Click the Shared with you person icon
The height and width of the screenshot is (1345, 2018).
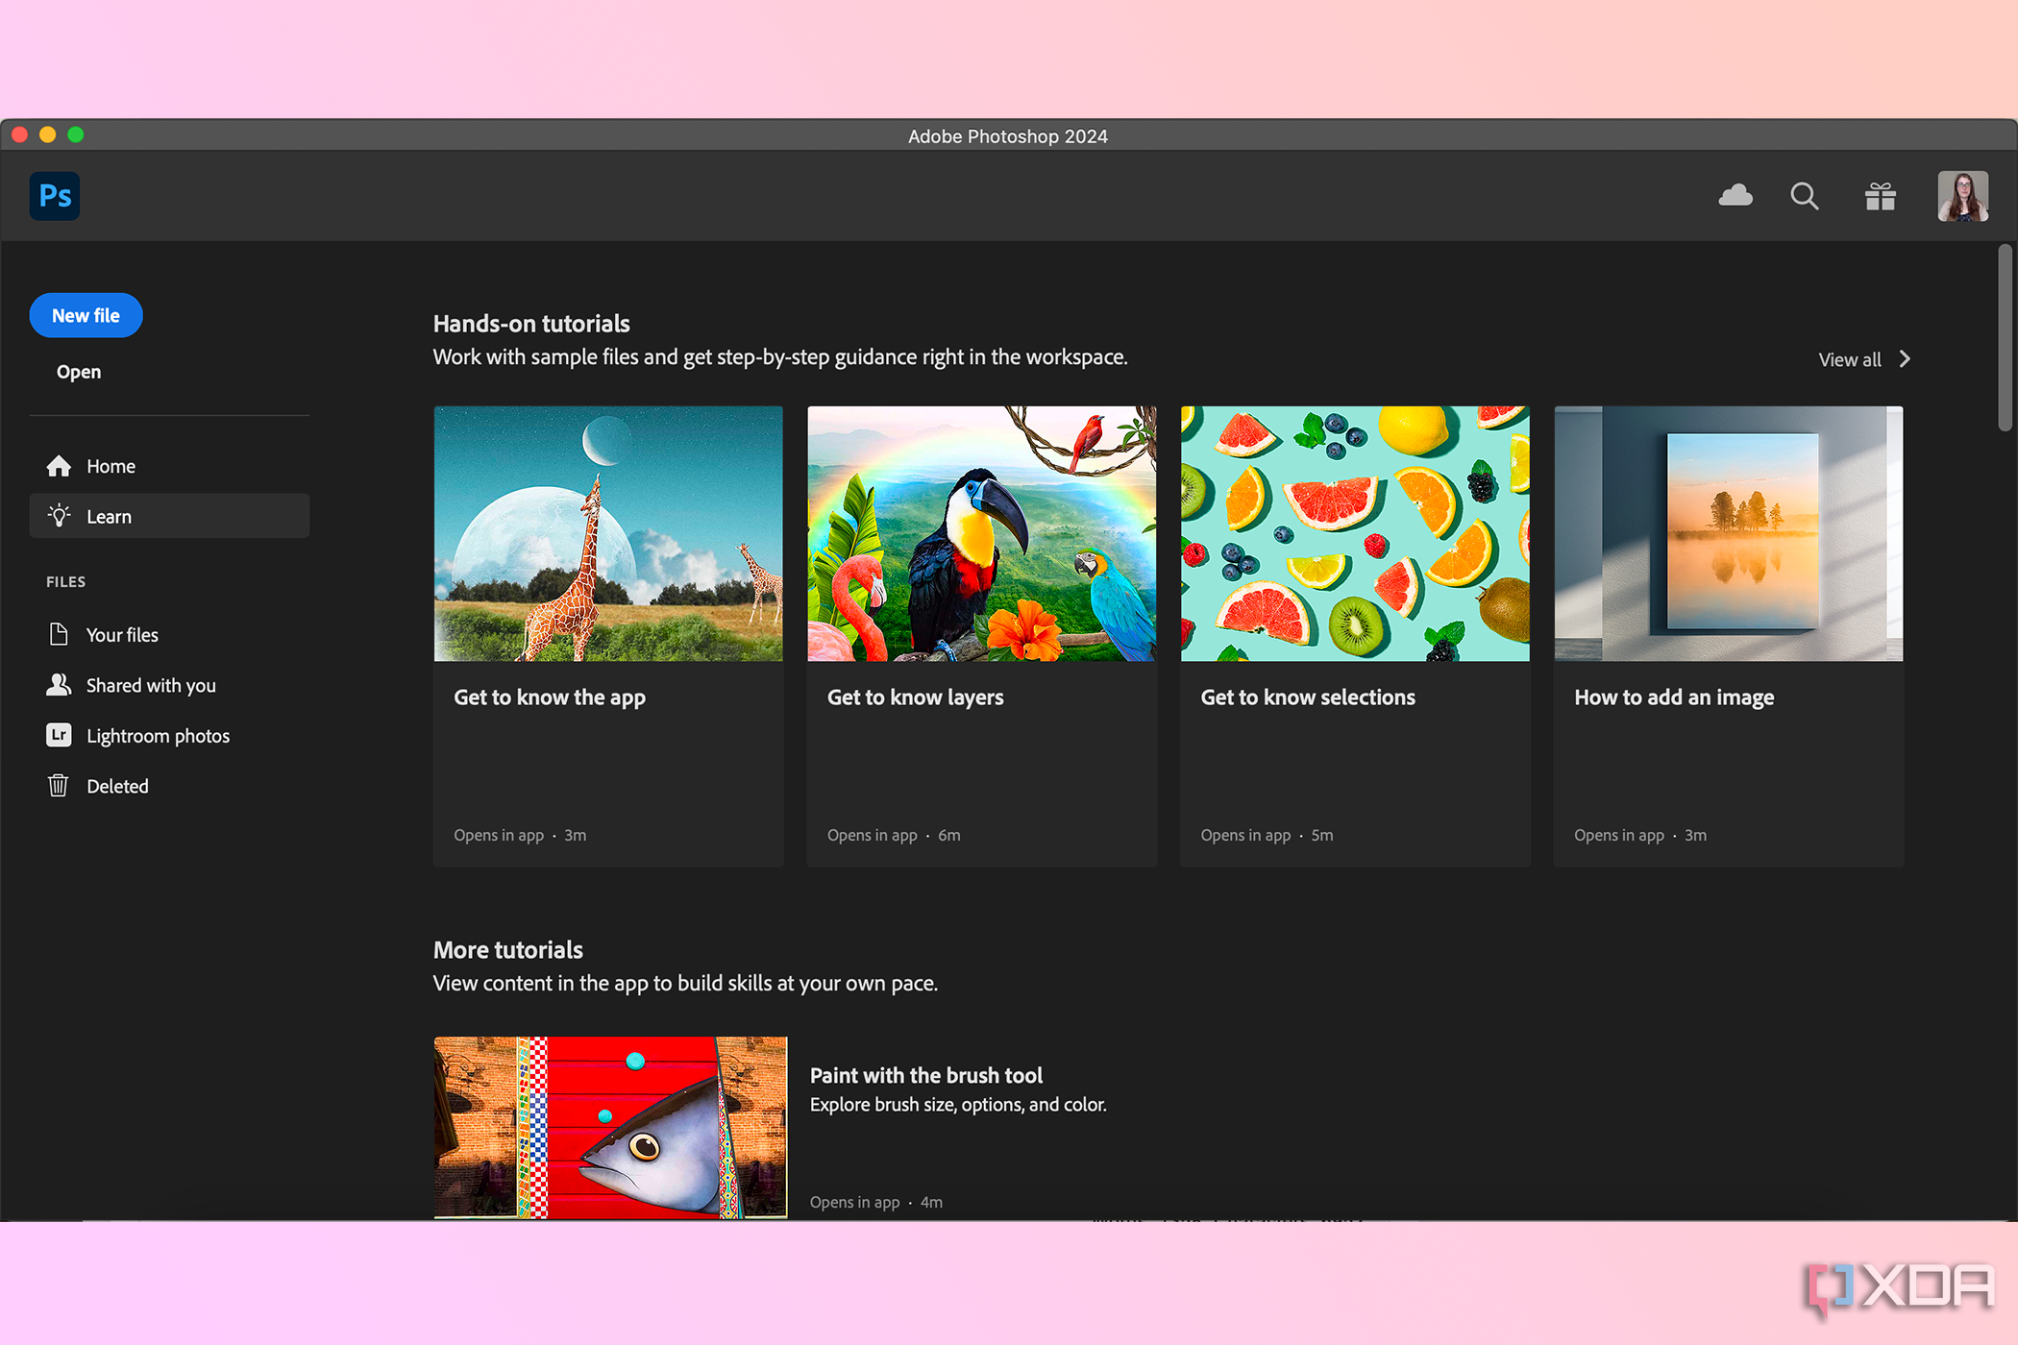coord(59,685)
